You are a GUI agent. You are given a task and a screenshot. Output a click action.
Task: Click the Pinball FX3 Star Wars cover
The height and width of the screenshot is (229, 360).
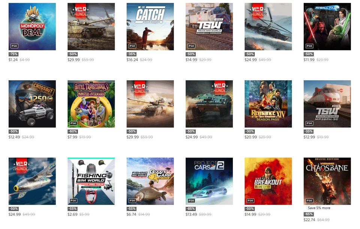click(x=327, y=26)
